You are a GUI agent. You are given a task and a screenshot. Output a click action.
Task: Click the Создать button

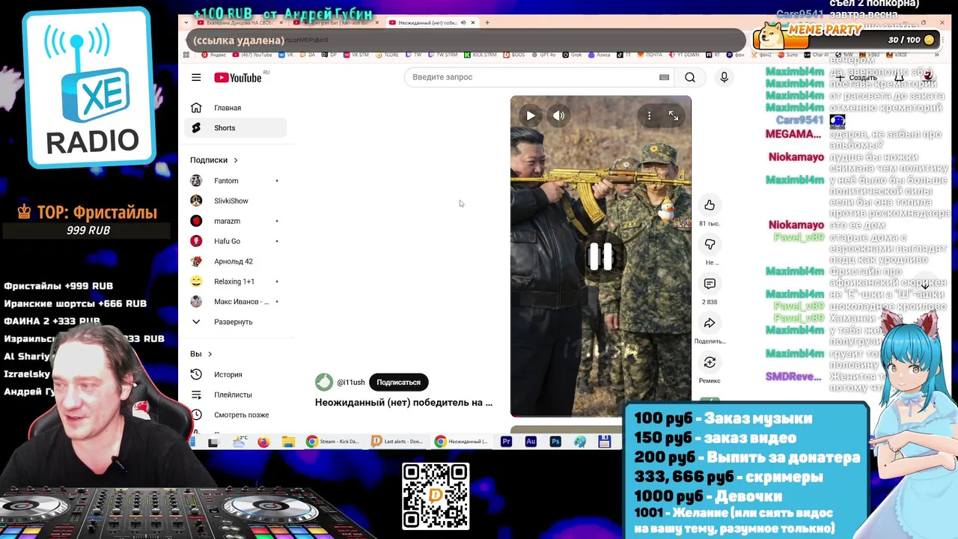[x=857, y=77]
